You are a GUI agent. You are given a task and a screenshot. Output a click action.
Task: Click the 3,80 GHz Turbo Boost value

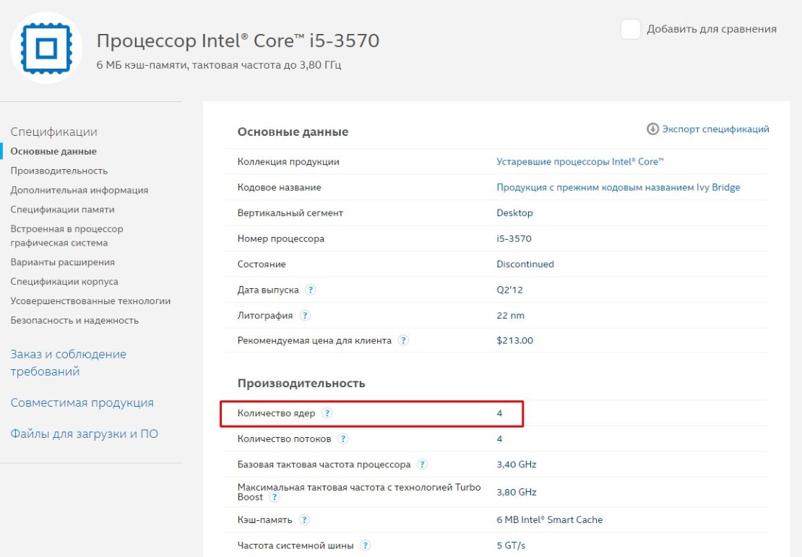pos(516,492)
